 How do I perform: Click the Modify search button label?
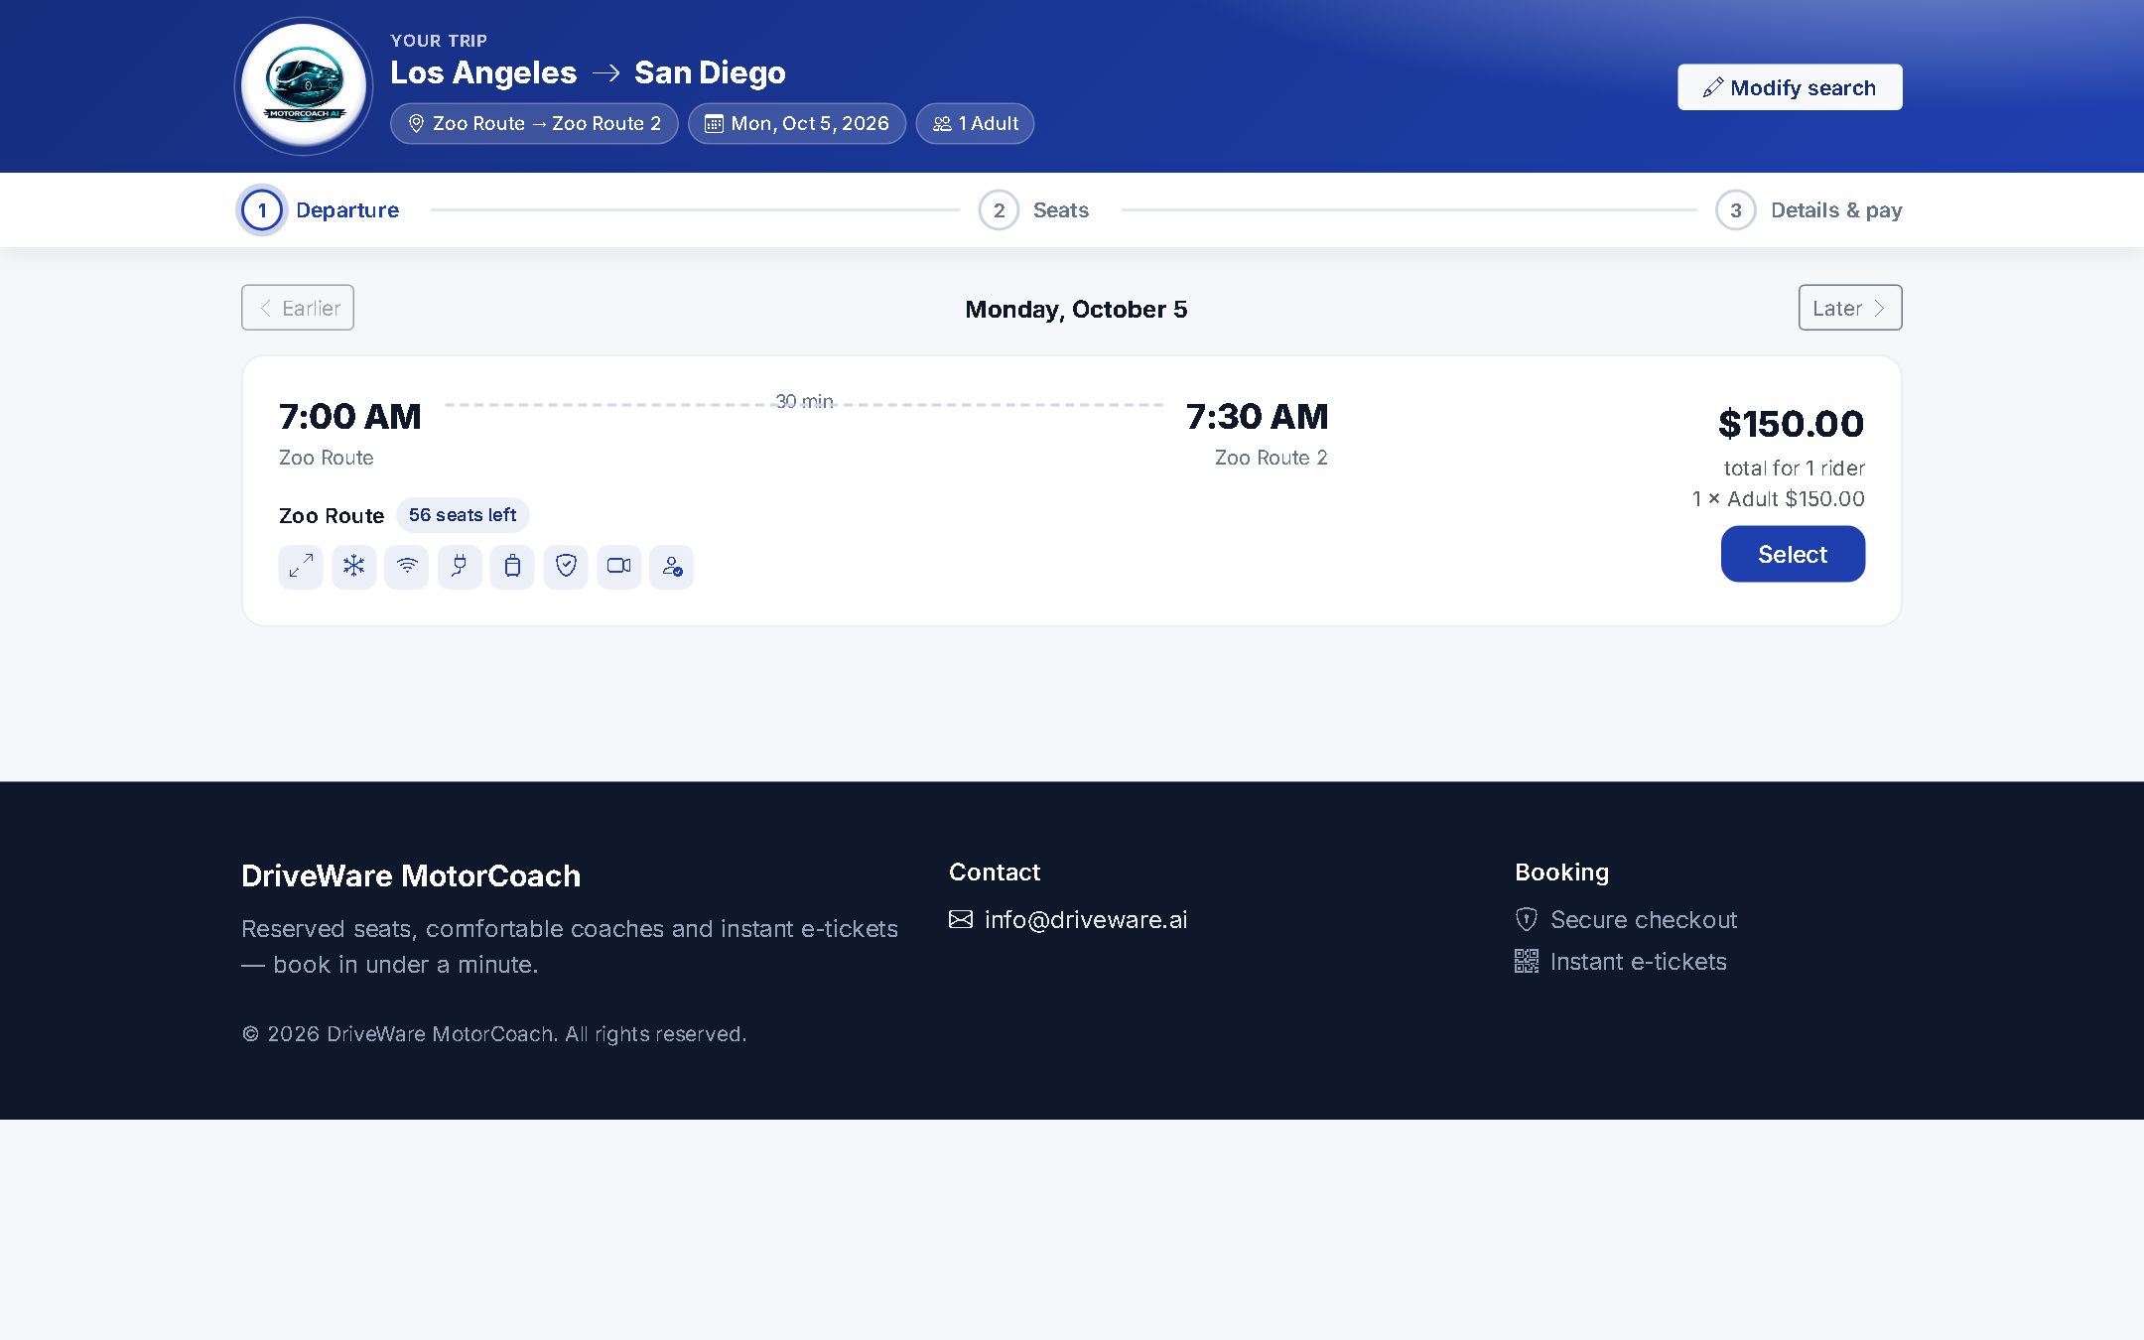(x=1803, y=87)
